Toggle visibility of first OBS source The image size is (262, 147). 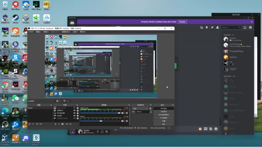[75, 108]
